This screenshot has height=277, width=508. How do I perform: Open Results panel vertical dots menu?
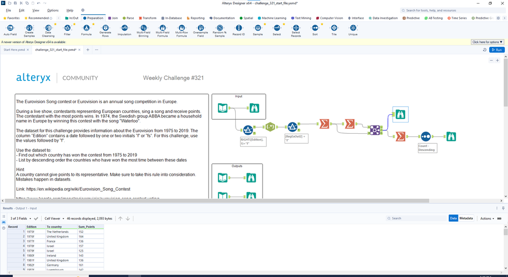pyautogui.click(x=497, y=208)
